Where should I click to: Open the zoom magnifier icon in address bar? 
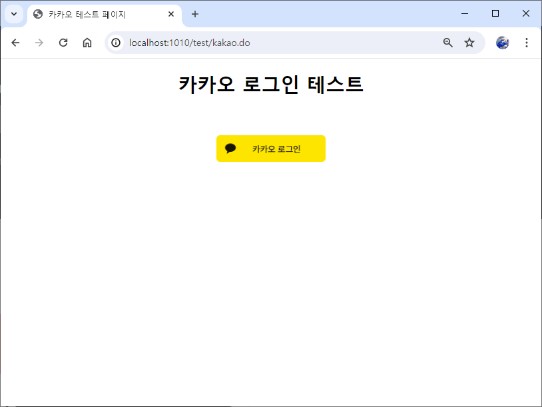click(448, 43)
